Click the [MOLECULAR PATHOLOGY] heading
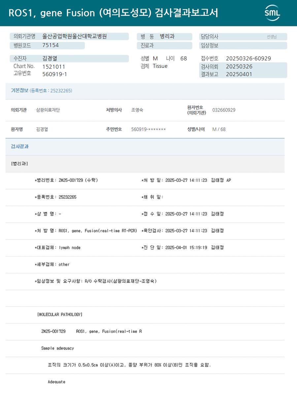Viewport: 297px width, 420px height. 60,315
